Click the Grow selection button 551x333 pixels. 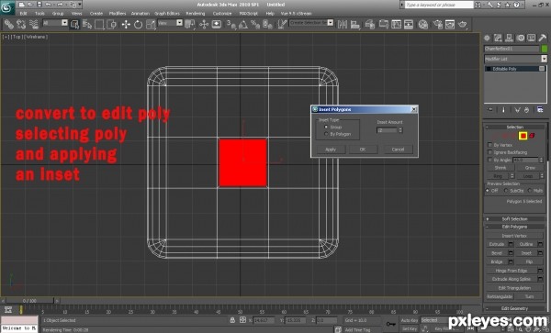530,168
